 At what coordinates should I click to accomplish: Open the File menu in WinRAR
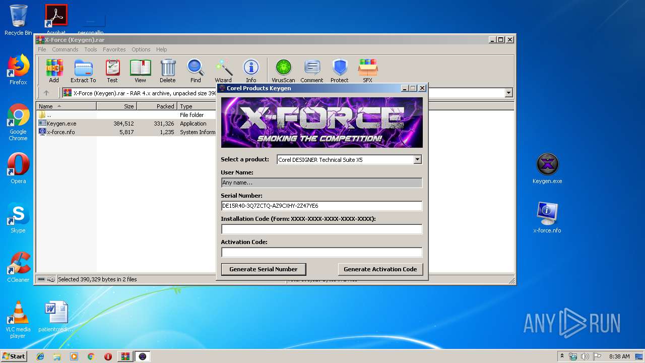pyautogui.click(x=42, y=49)
